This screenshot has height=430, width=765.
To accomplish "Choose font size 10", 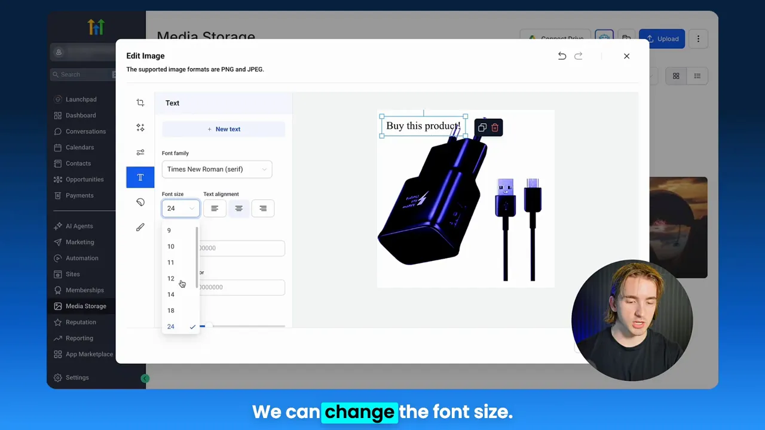I will point(179,247).
